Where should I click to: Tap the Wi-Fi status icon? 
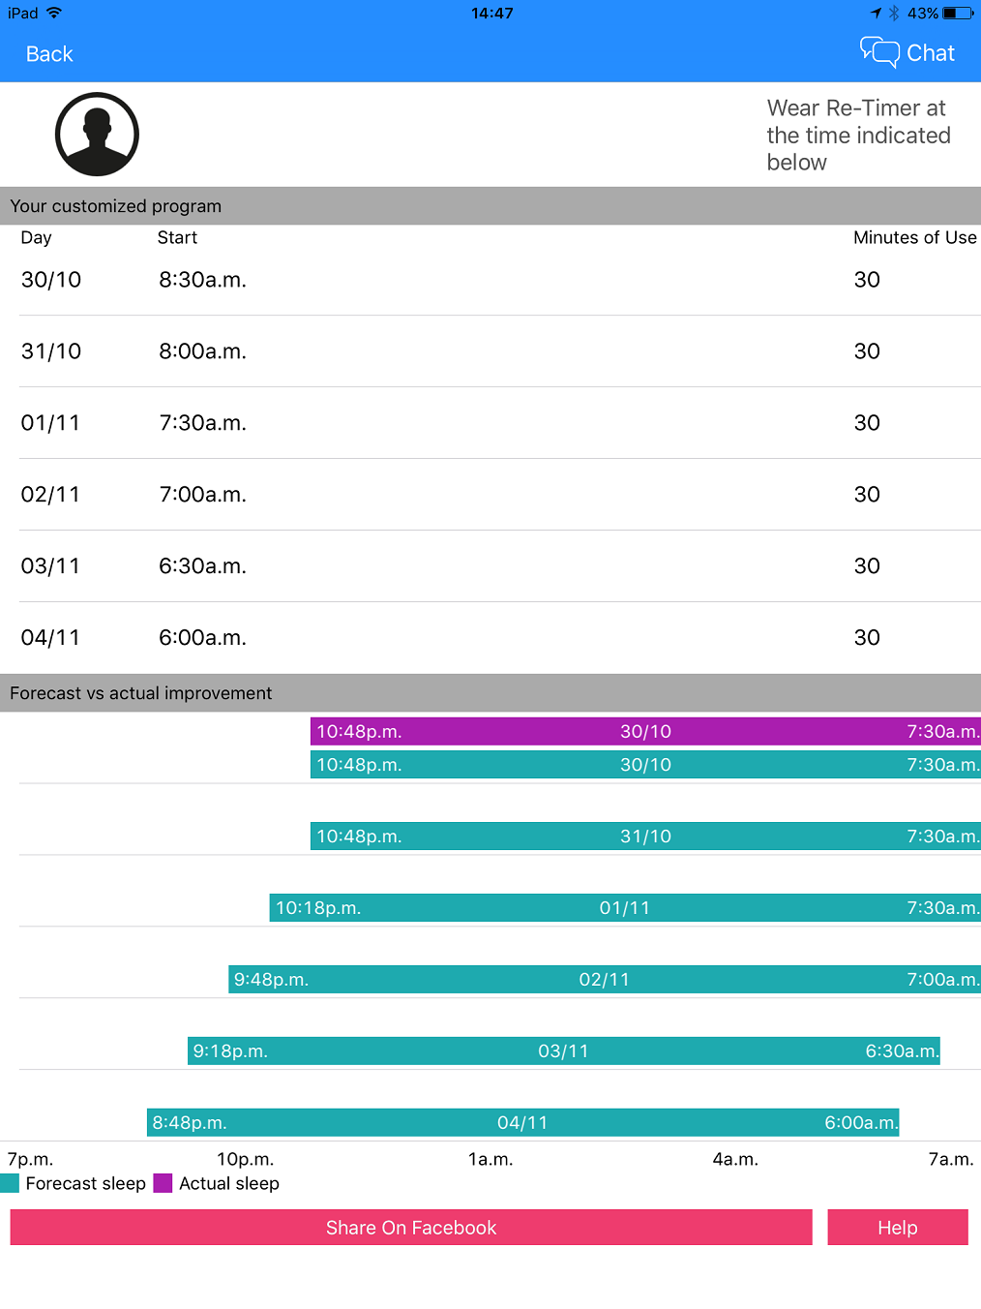(x=54, y=13)
